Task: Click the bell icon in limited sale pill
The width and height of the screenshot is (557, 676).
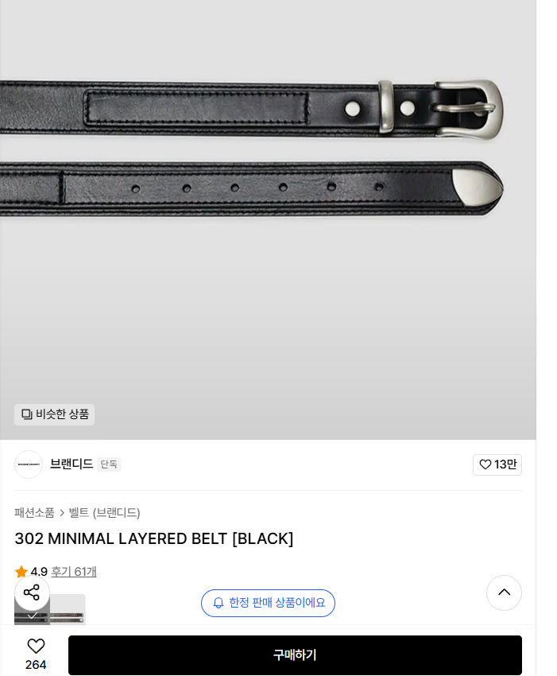Action: pyautogui.click(x=219, y=603)
